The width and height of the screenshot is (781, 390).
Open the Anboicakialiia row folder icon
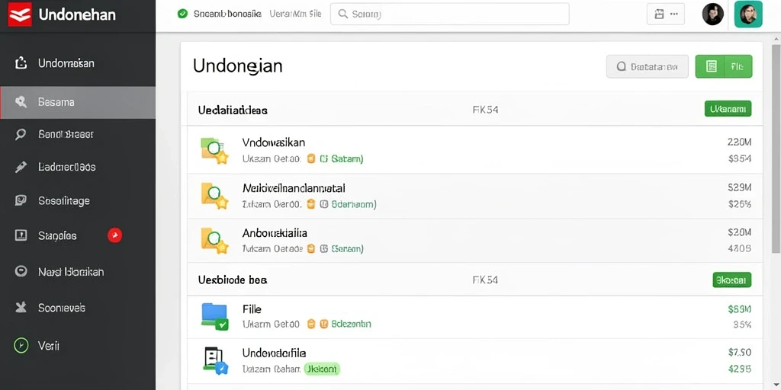coord(214,241)
